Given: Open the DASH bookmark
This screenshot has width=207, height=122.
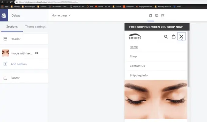Looking at the screenshot, I should pyautogui.click(x=99, y=6).
